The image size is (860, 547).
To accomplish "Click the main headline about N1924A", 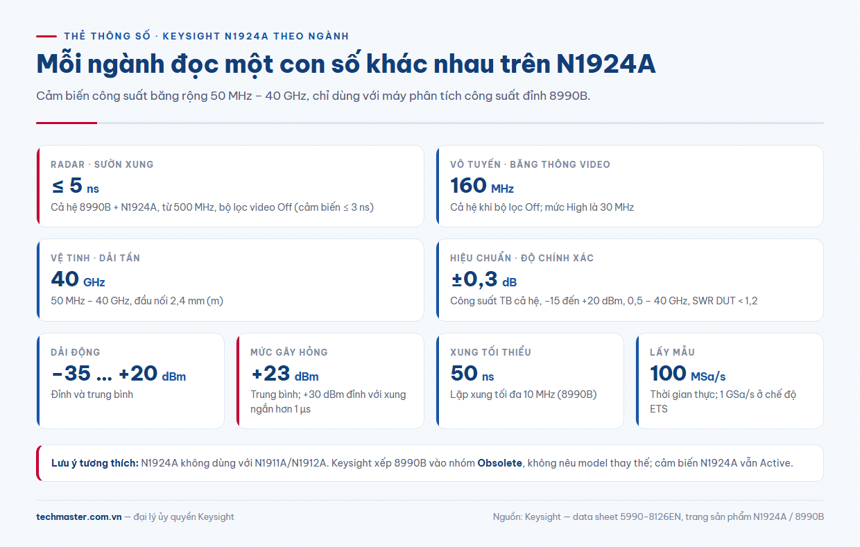I will pyautogui.click(x=346, y=64).
